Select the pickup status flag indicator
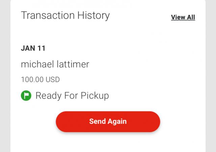216x152 pixels. click(26, 96)
